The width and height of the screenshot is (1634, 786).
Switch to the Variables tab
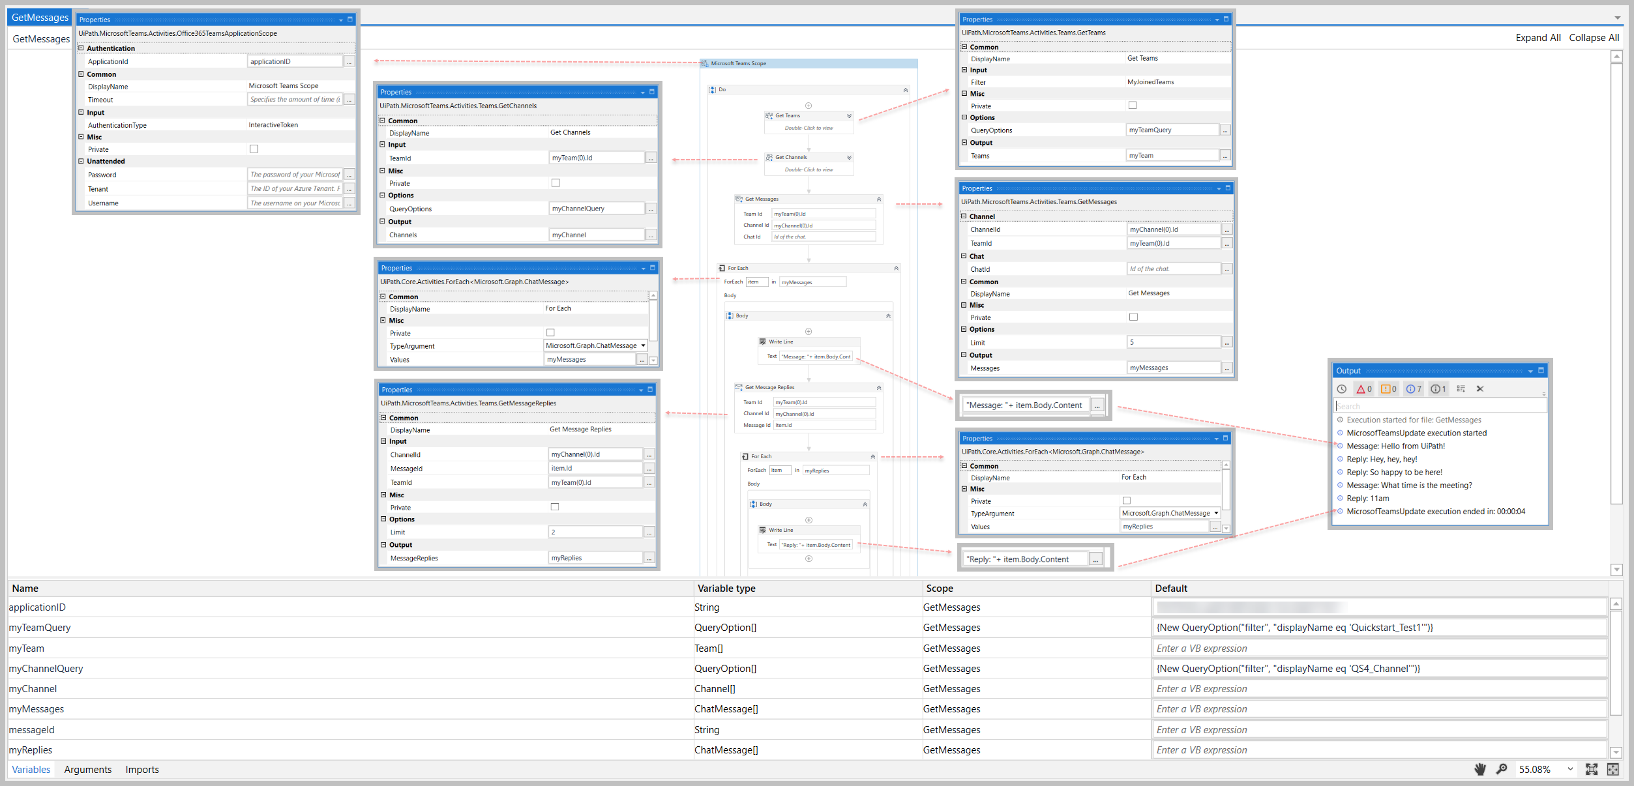(31, 770)
